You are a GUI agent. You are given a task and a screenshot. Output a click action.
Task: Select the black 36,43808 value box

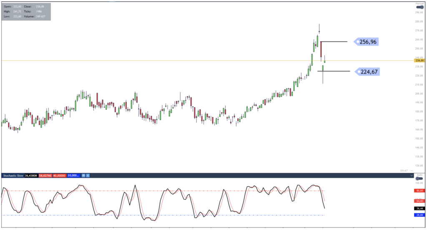[x=32, y=176]
